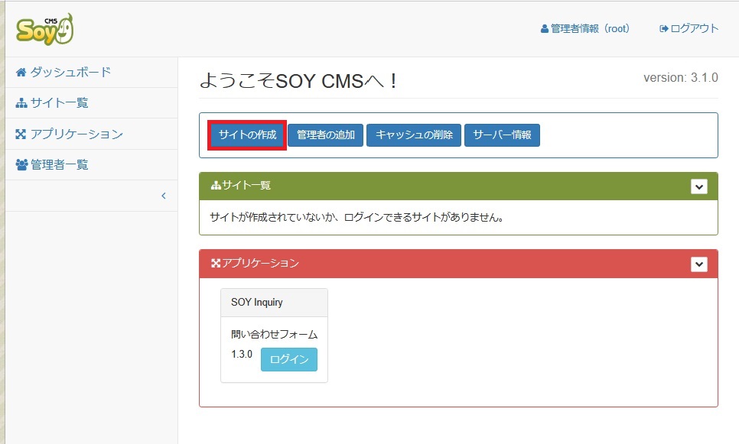Log in to SOY Inquiry via ログイン
Viewport: 739px width, 444px height.
coord(289,359)
